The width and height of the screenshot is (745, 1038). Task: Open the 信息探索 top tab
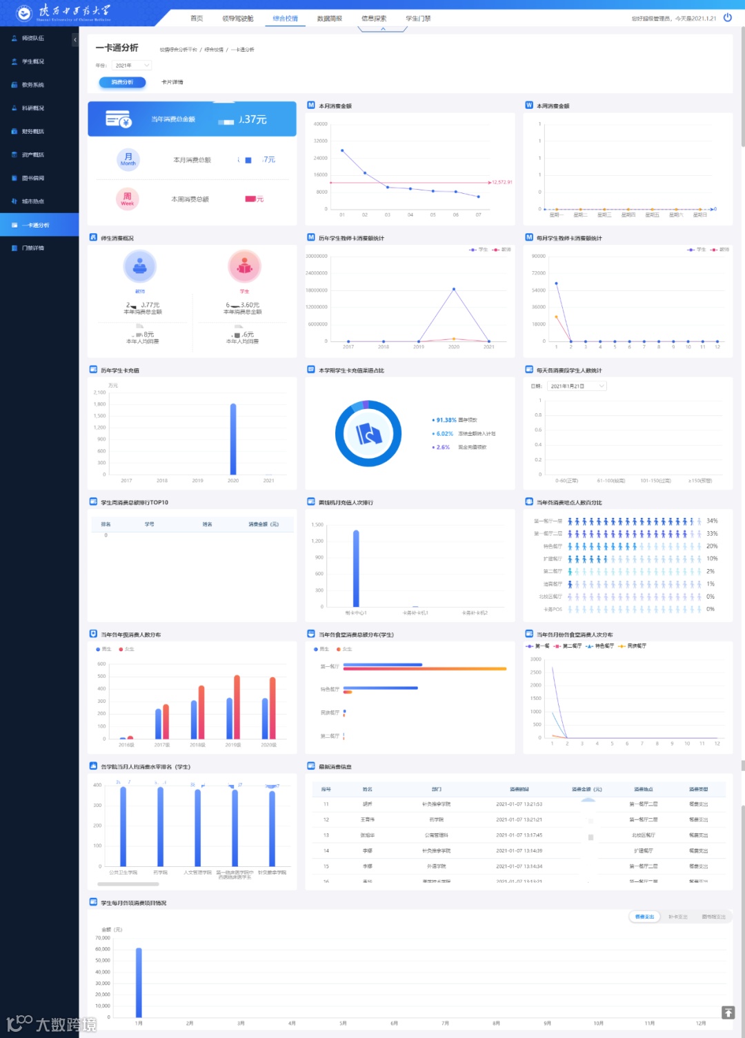click(x=374, y=19)
